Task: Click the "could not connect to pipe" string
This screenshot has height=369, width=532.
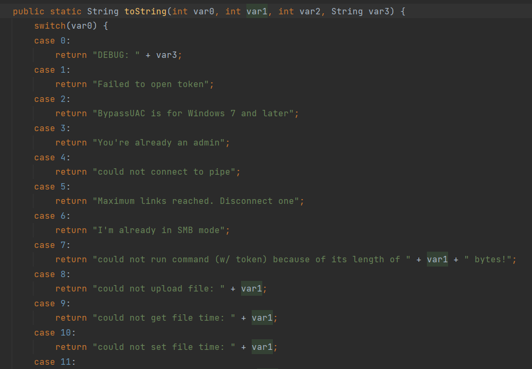Action: [x=166, y=171]
